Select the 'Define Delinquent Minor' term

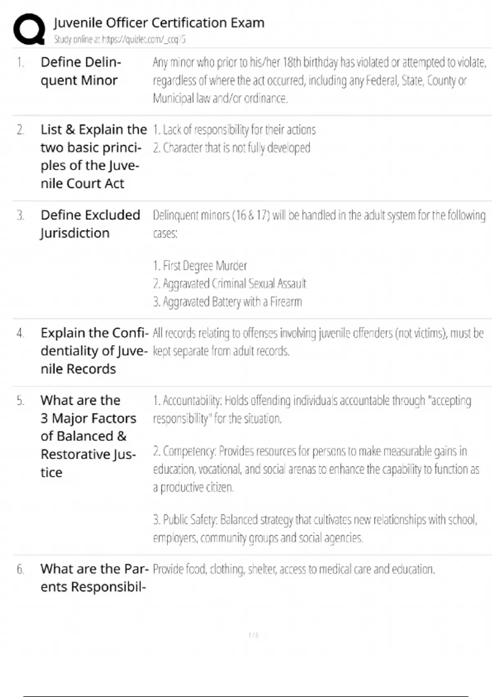click(81, 71)
